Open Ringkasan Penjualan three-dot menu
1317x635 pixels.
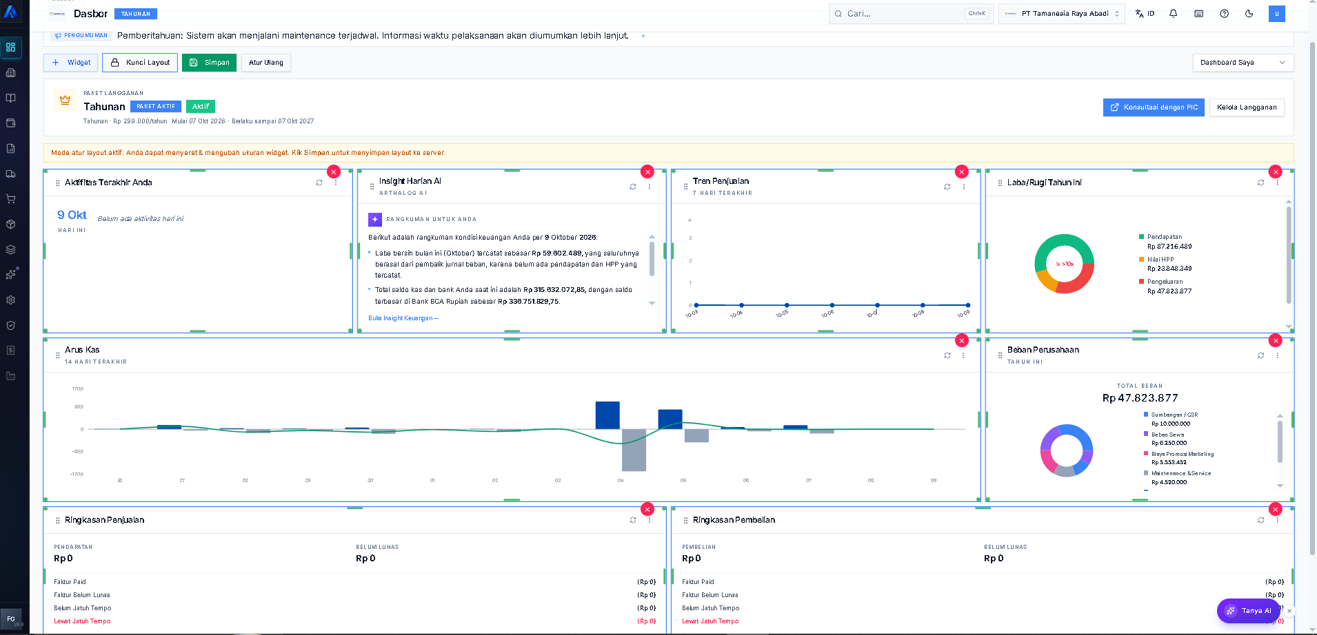point(650,520)
